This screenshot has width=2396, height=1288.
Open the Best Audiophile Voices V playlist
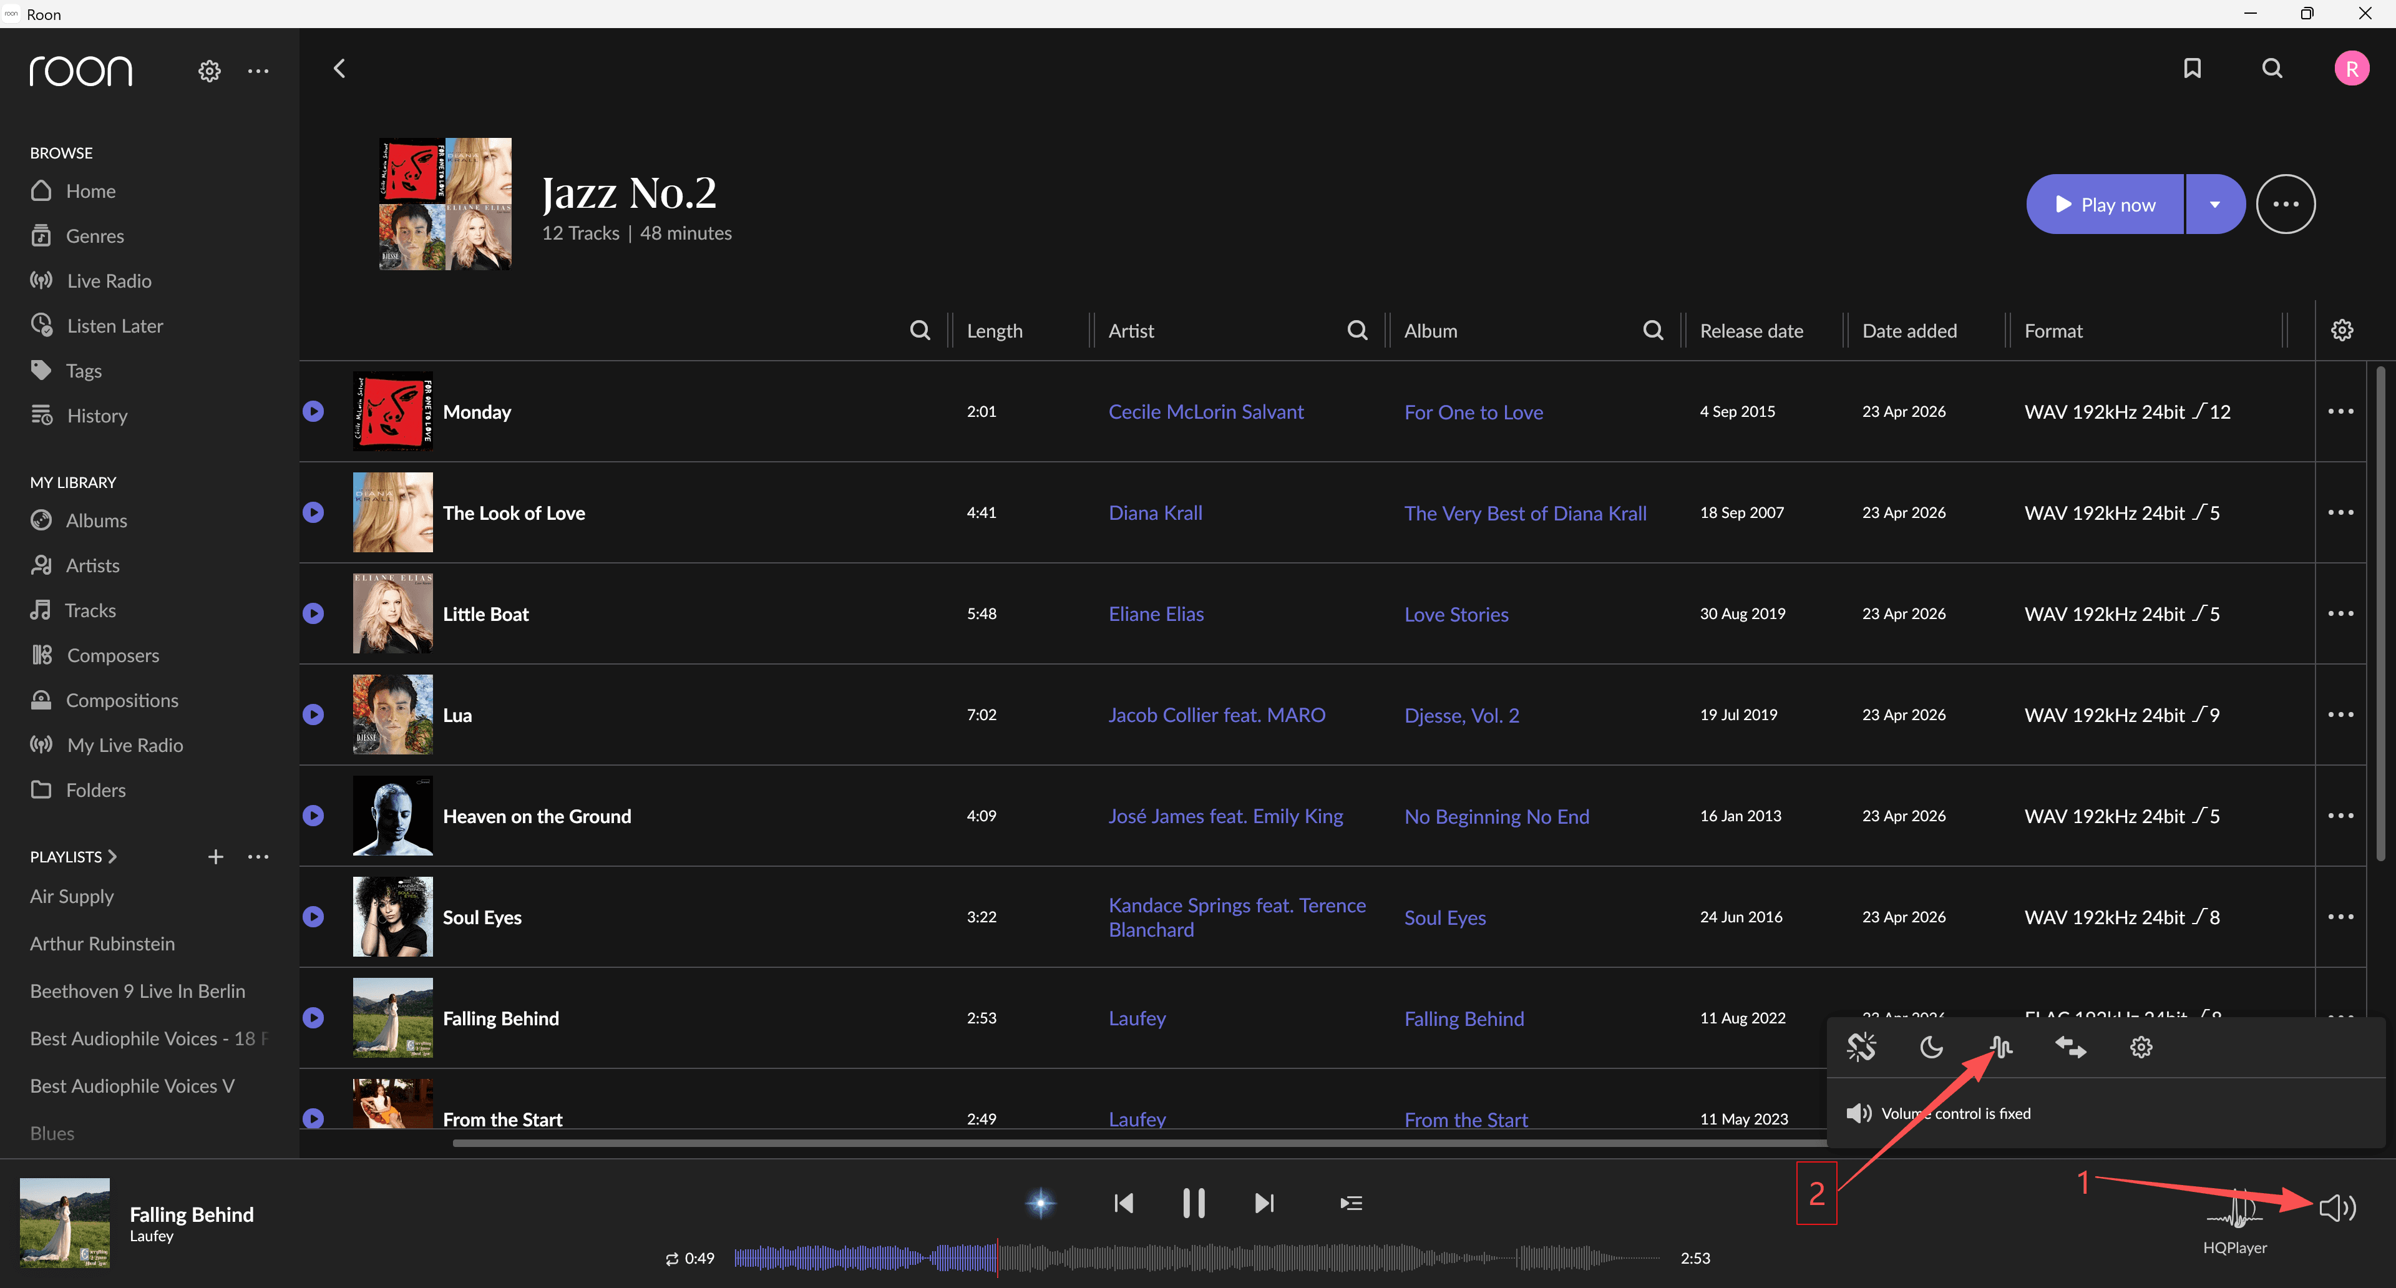(x=132, y=1086)
